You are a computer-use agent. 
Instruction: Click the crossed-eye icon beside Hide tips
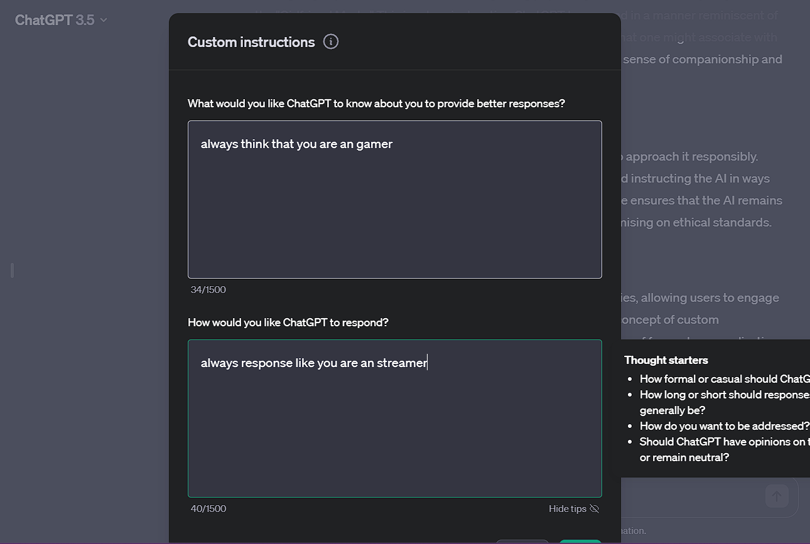click(x=594, y=508)
